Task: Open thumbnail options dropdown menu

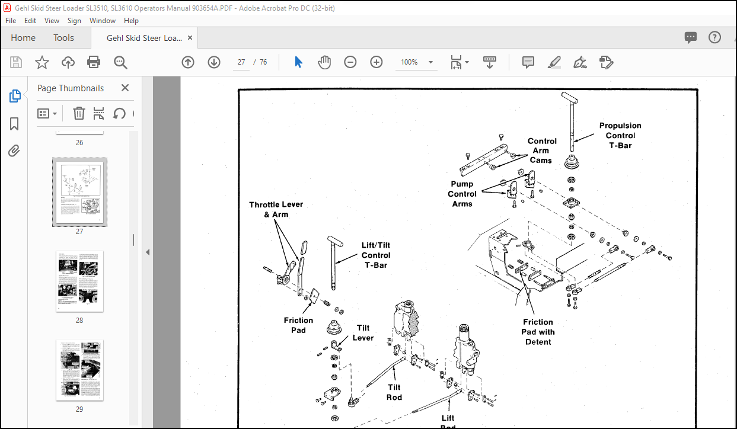Action: tap(47, 113)
